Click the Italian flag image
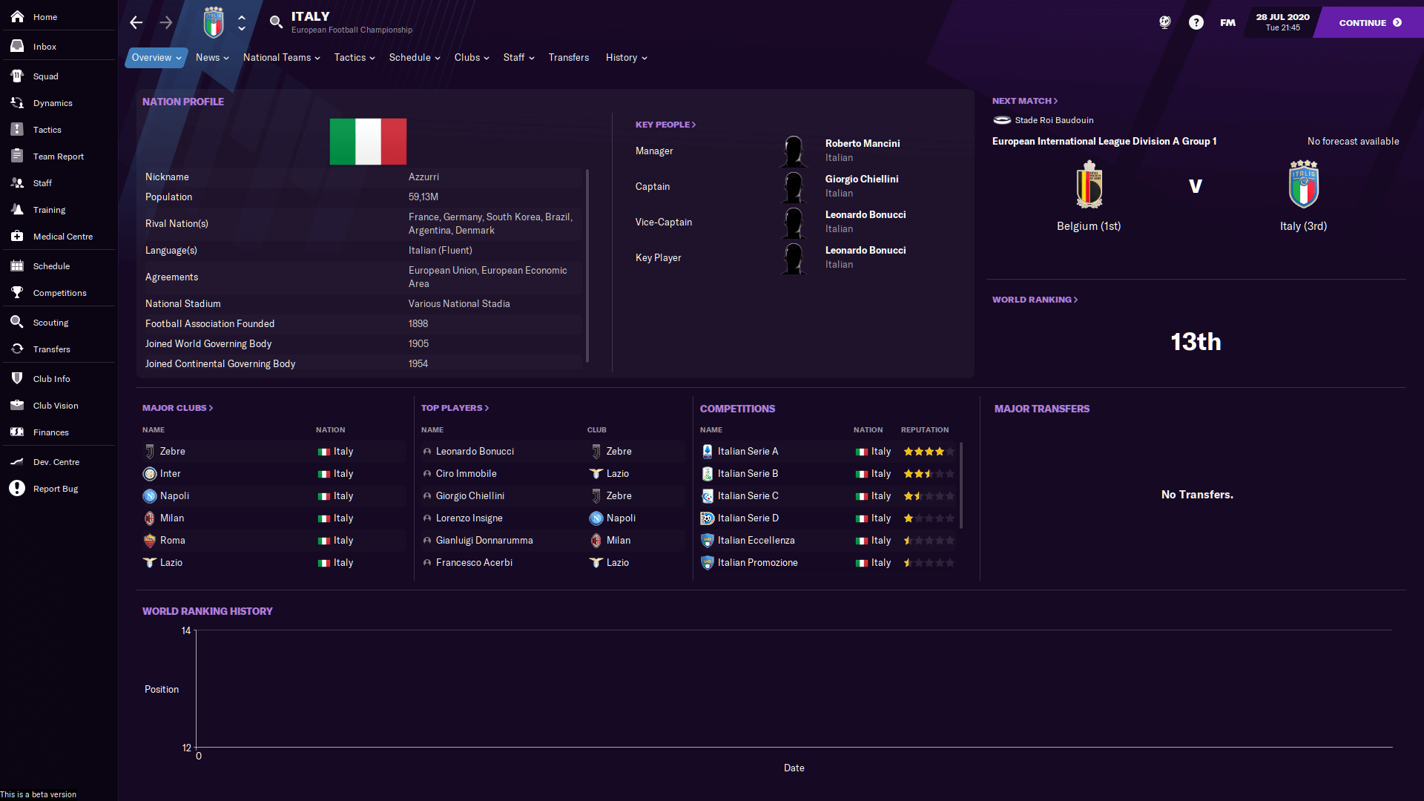 click(368, 142)
